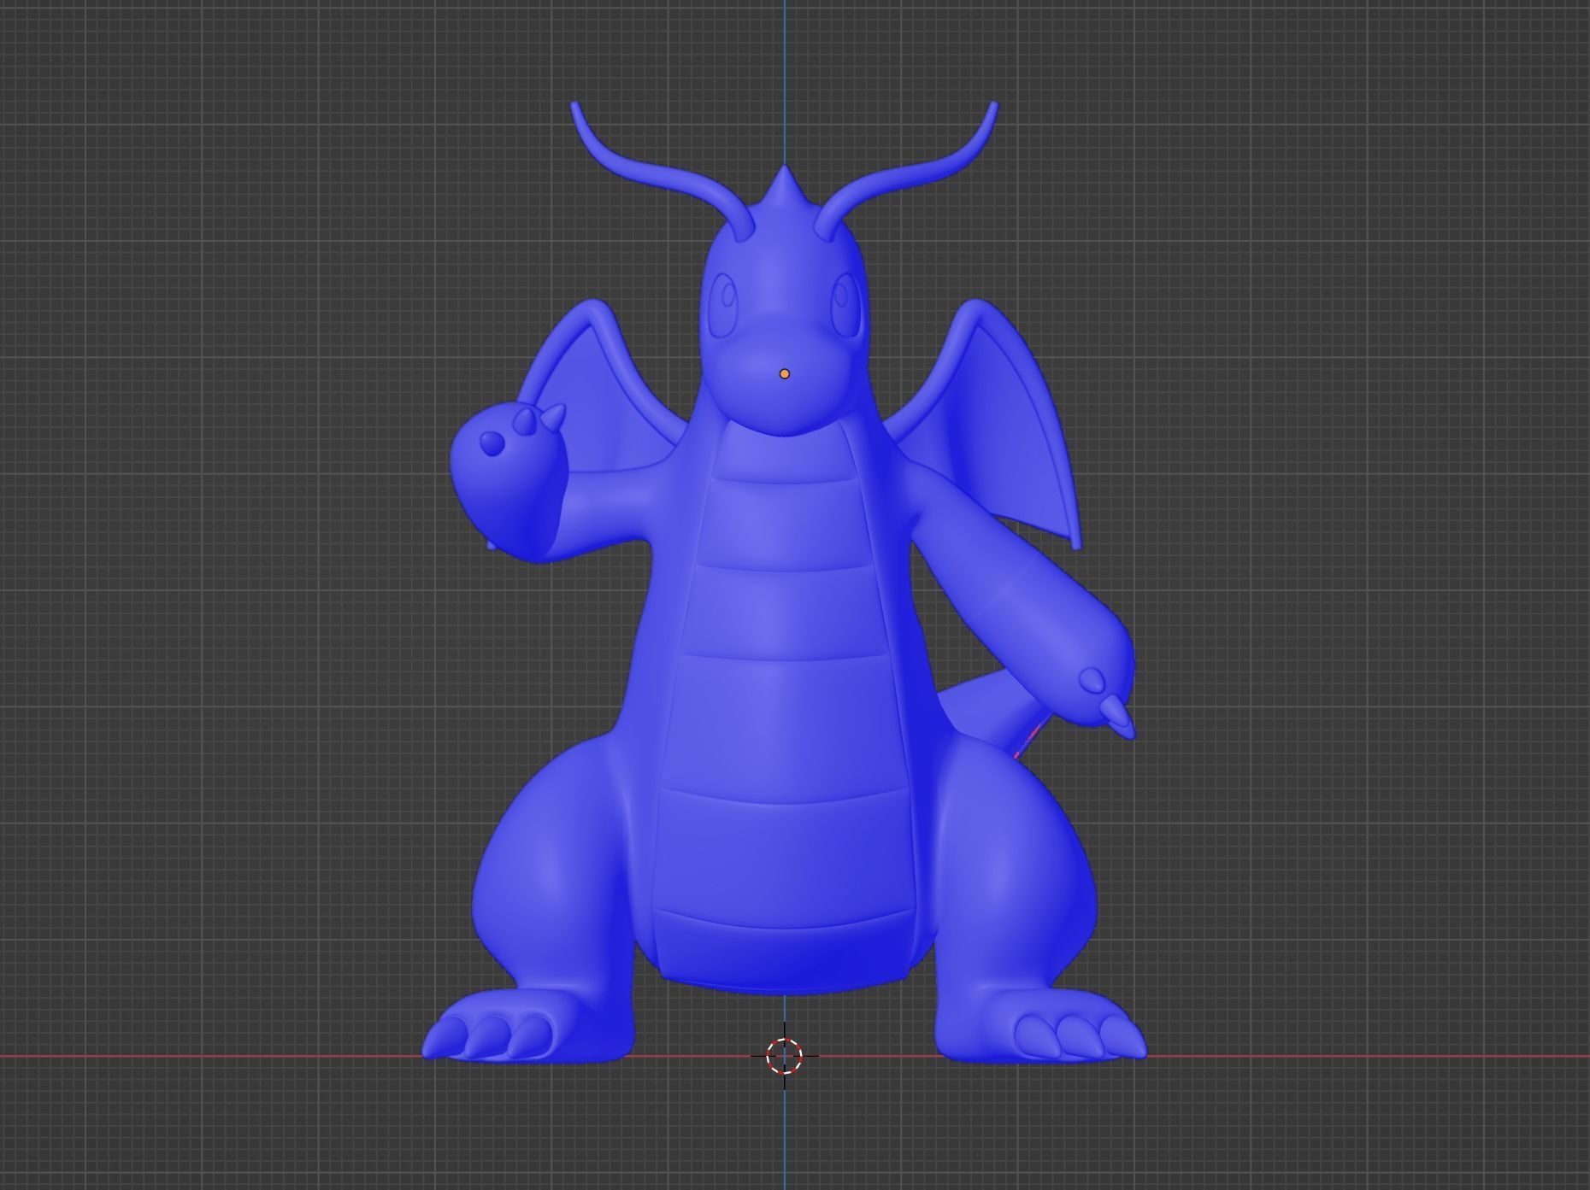1590x1190 pixels.
Task: Click the 3D cursor crosshair on the floor line
Action: [x=785, y=1056]
